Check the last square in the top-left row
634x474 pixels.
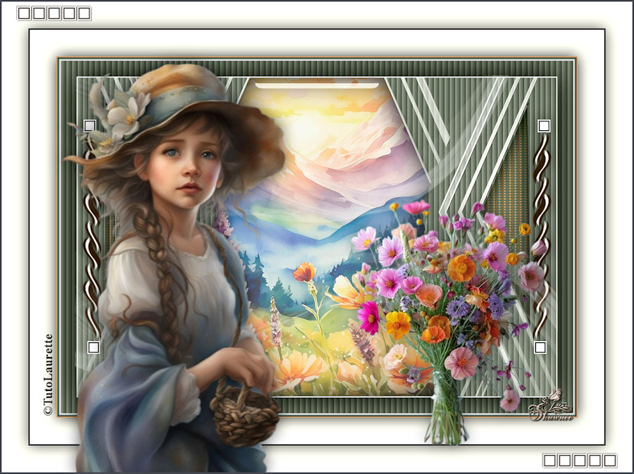pos(84,13)
